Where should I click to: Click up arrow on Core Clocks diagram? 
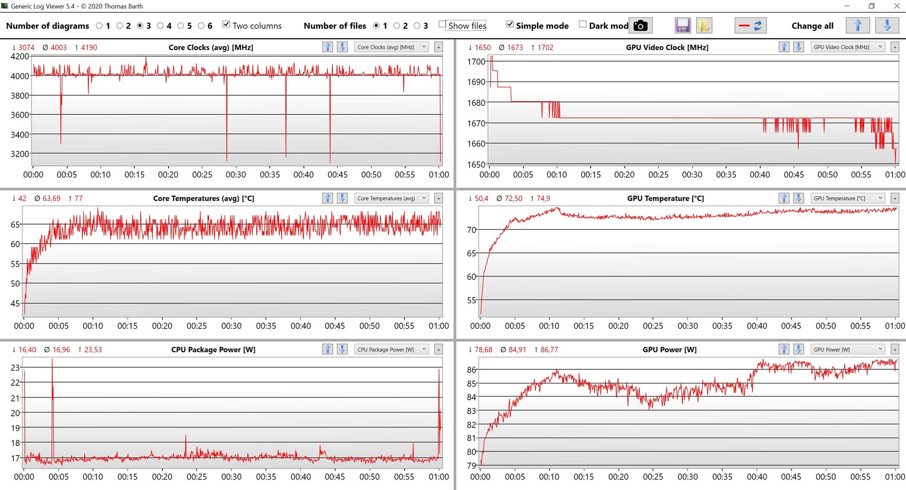point(327,47)
